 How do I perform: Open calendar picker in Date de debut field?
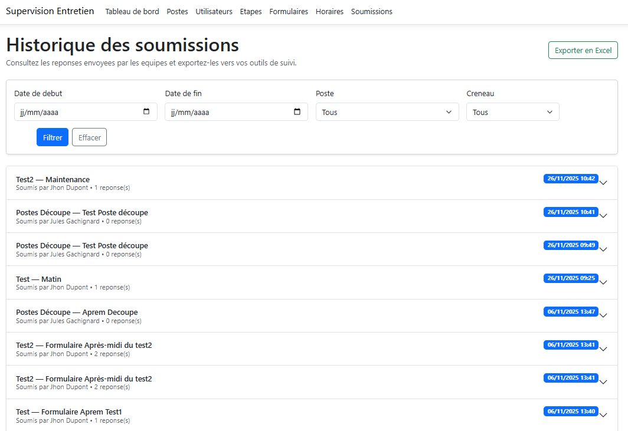[x=146, y=112]
